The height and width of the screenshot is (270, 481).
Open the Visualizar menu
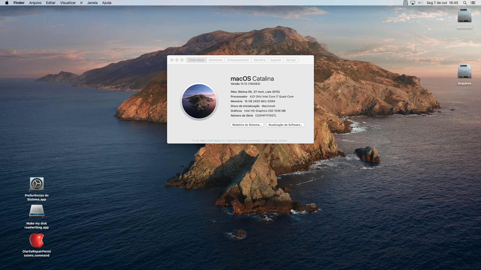pyautogui.click(x=68, y=3)
